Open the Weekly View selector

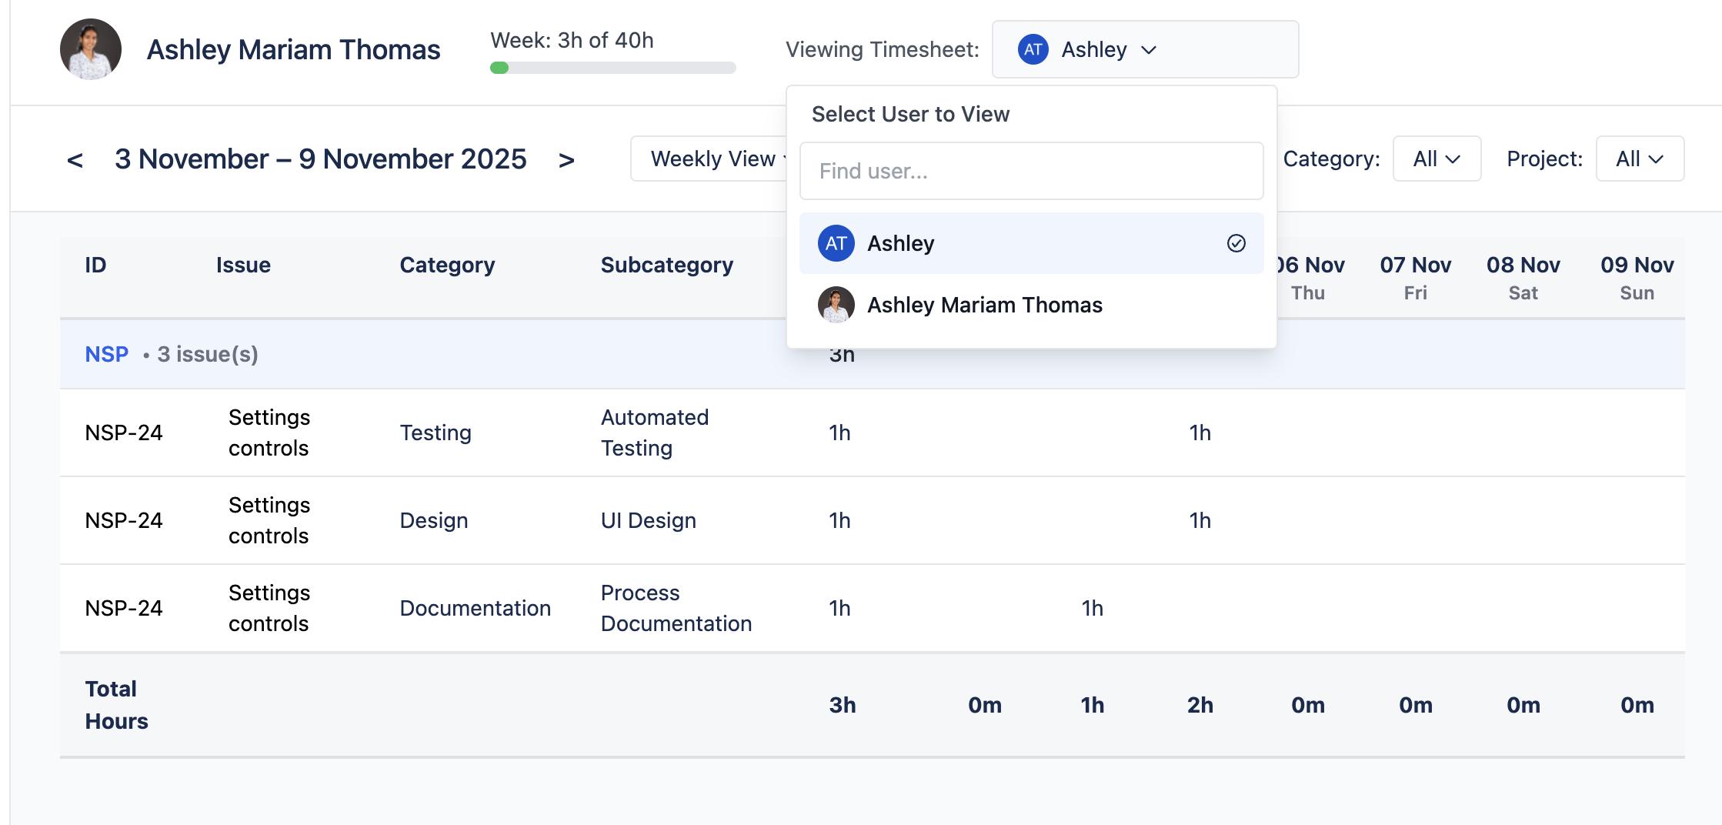tap(712, 159)
